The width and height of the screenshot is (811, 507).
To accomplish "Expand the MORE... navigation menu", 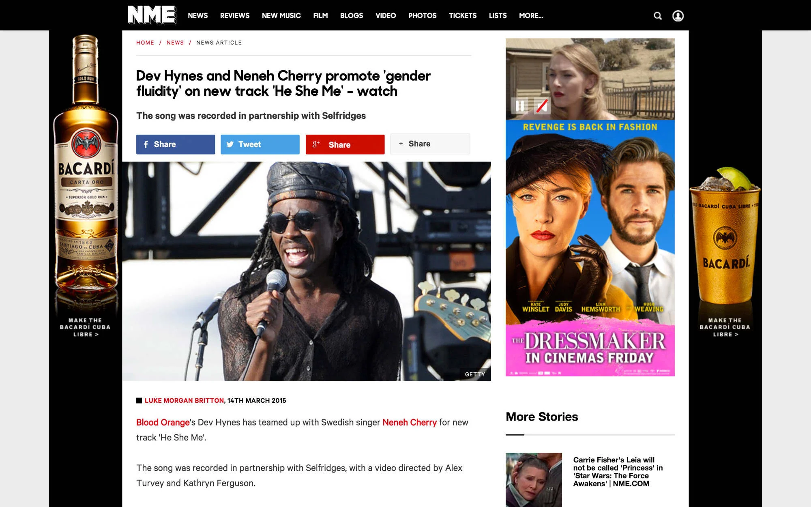I will pos(531,15).
